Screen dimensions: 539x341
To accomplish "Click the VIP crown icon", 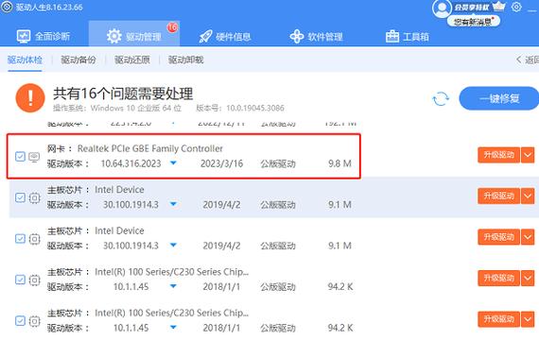I will pyautogui.click(x=498, y=7).
